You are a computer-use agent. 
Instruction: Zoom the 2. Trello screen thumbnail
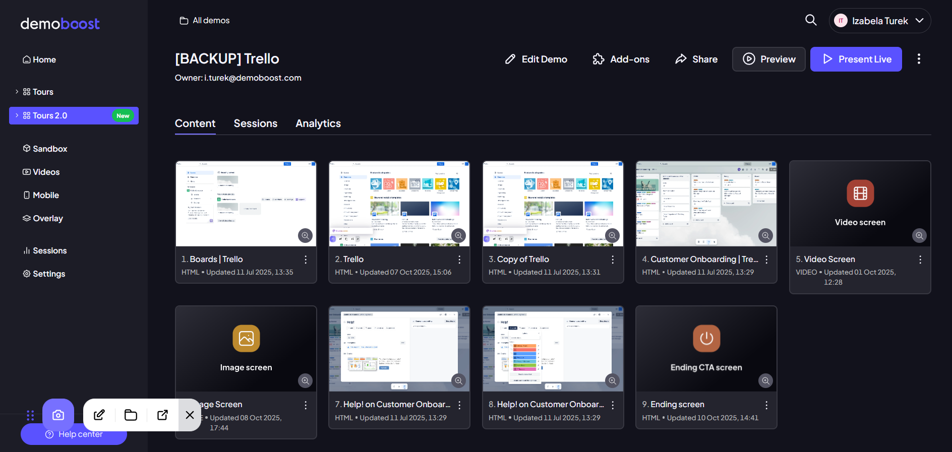click(x=458, y=235)
